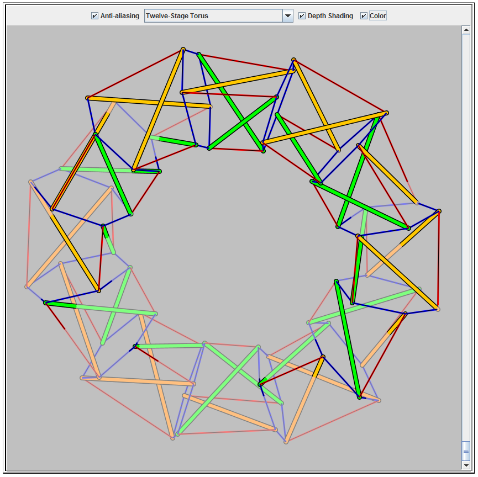
Task: Click the vertical scrollbar thumb grip
Action: (x=465, y=451)
